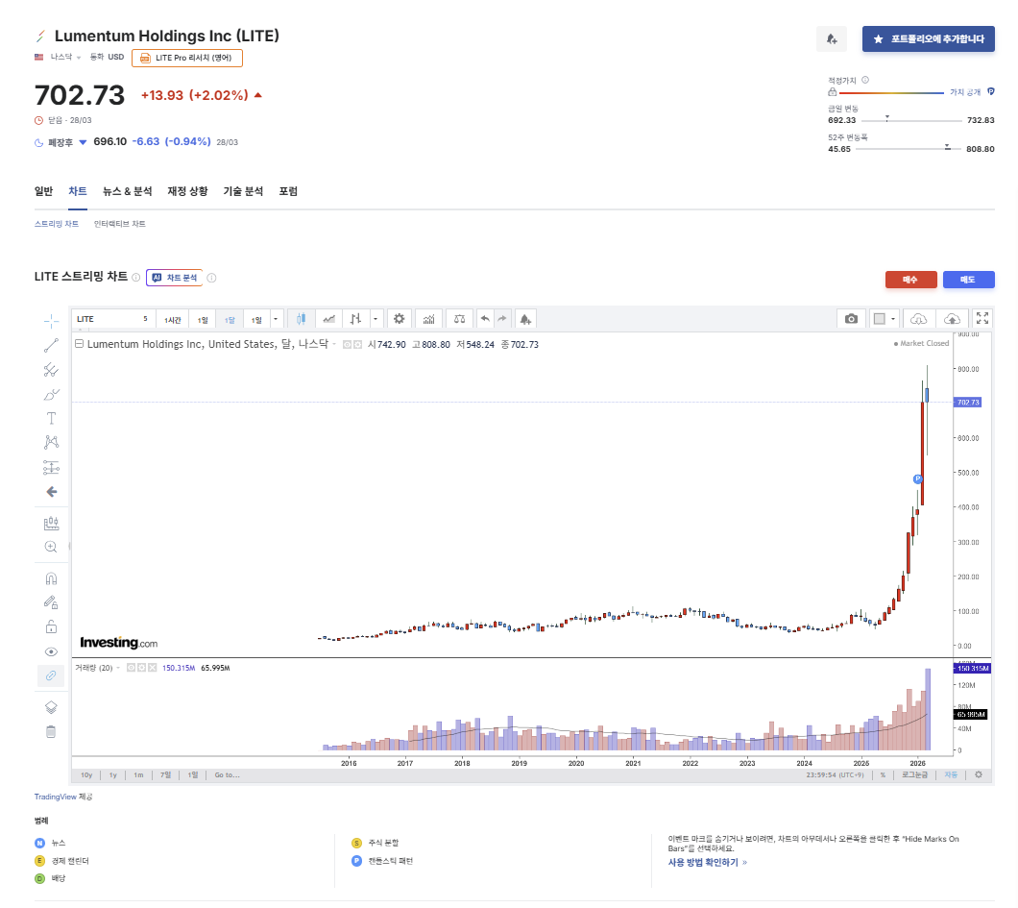
Task: Click the 포트폴리오에 추가합니다 button
Action: tap(929, 39)
